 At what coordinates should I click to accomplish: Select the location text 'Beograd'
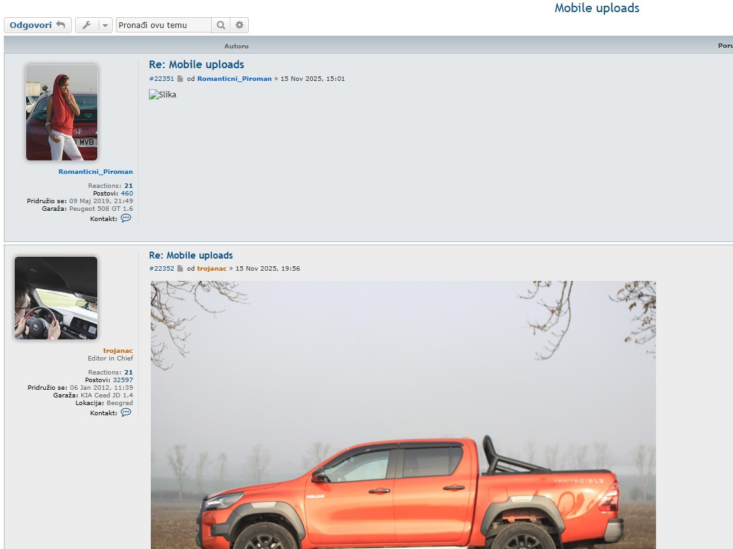tap(120, 403)
